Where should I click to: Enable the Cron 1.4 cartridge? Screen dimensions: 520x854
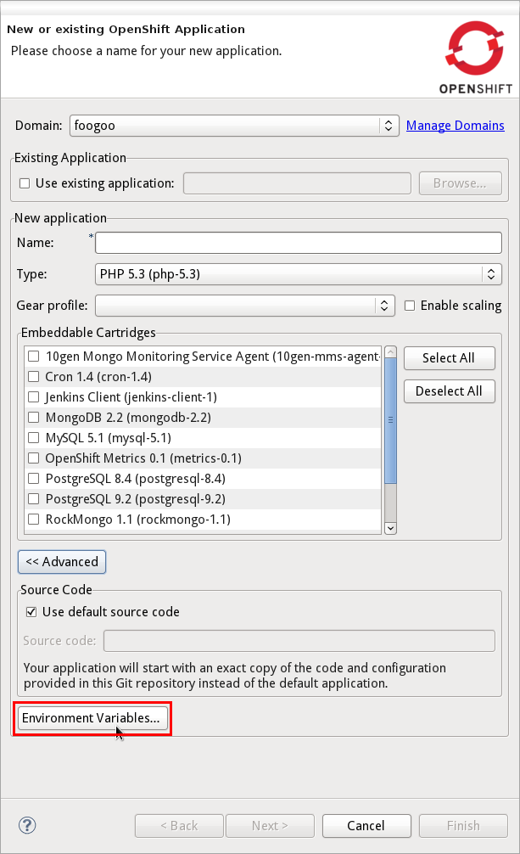(x=34, y=377)
